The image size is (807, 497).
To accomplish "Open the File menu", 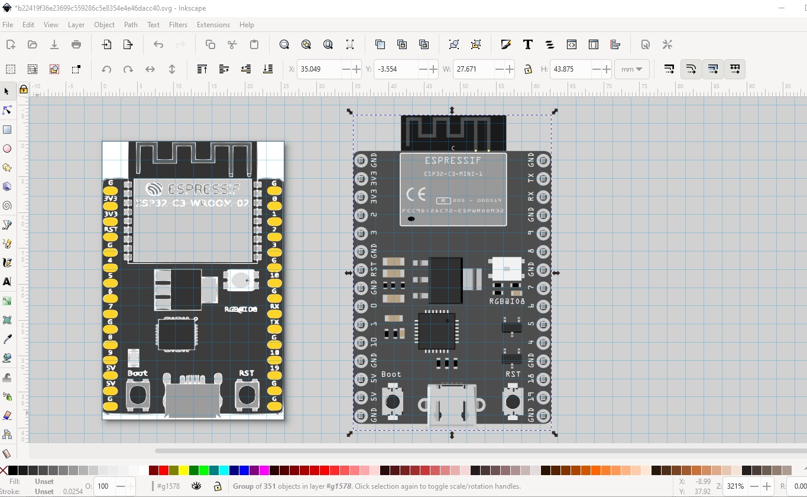I will click(8, 25).
